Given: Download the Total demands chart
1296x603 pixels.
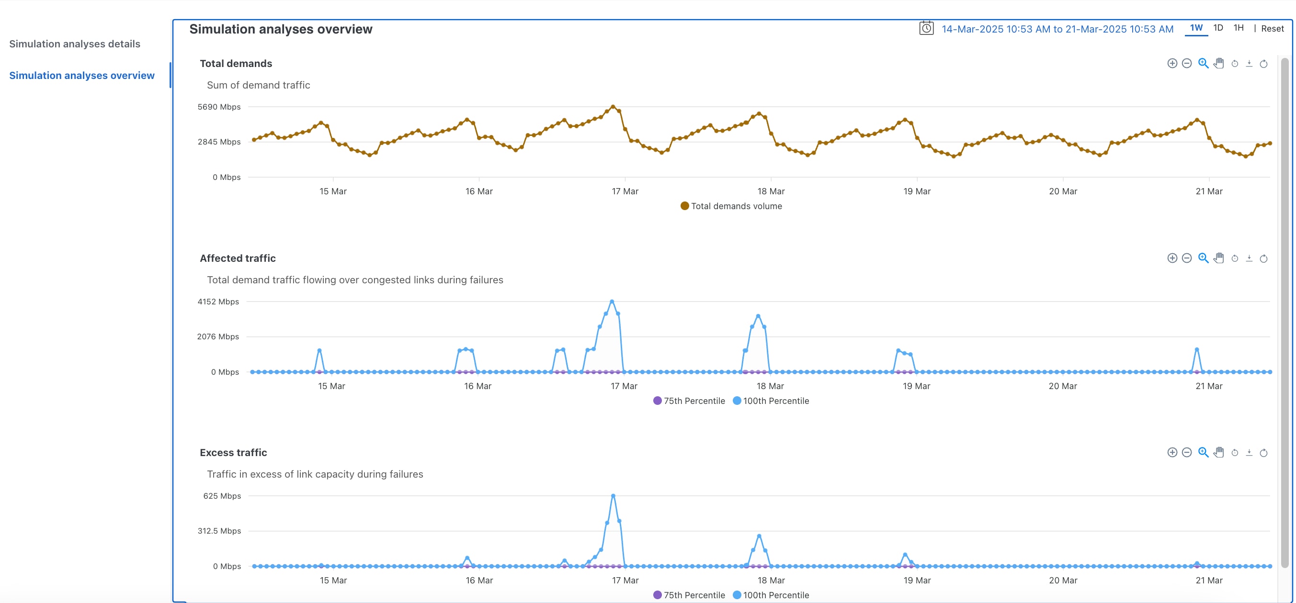Looking at the screenshot, I should pos(1249,64).
